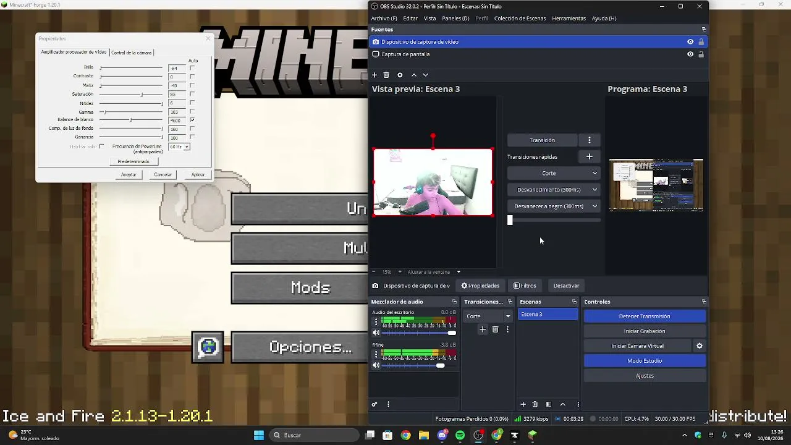Screen dimensions: 791x445
Task: Configure virtual camera gear icon
Action: [x=700, y=346]
